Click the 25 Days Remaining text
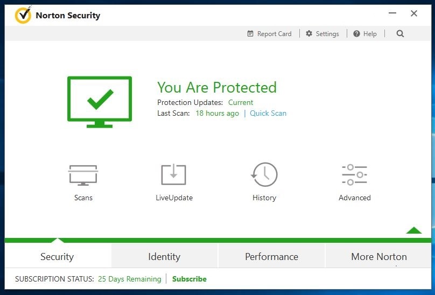Screen dimensions: 435x295 point(130,279)
